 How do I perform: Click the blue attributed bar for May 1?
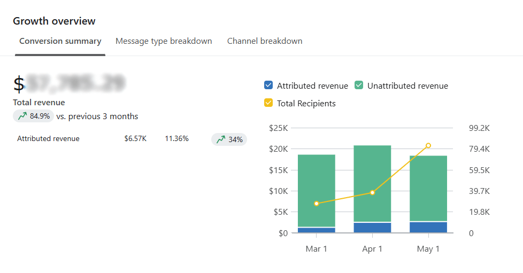click(428, 227)
